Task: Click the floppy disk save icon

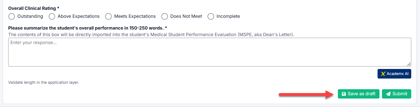Action: click(344, 94)
